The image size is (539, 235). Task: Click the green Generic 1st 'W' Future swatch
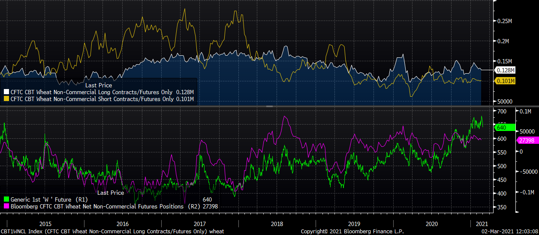click(6, 199)
